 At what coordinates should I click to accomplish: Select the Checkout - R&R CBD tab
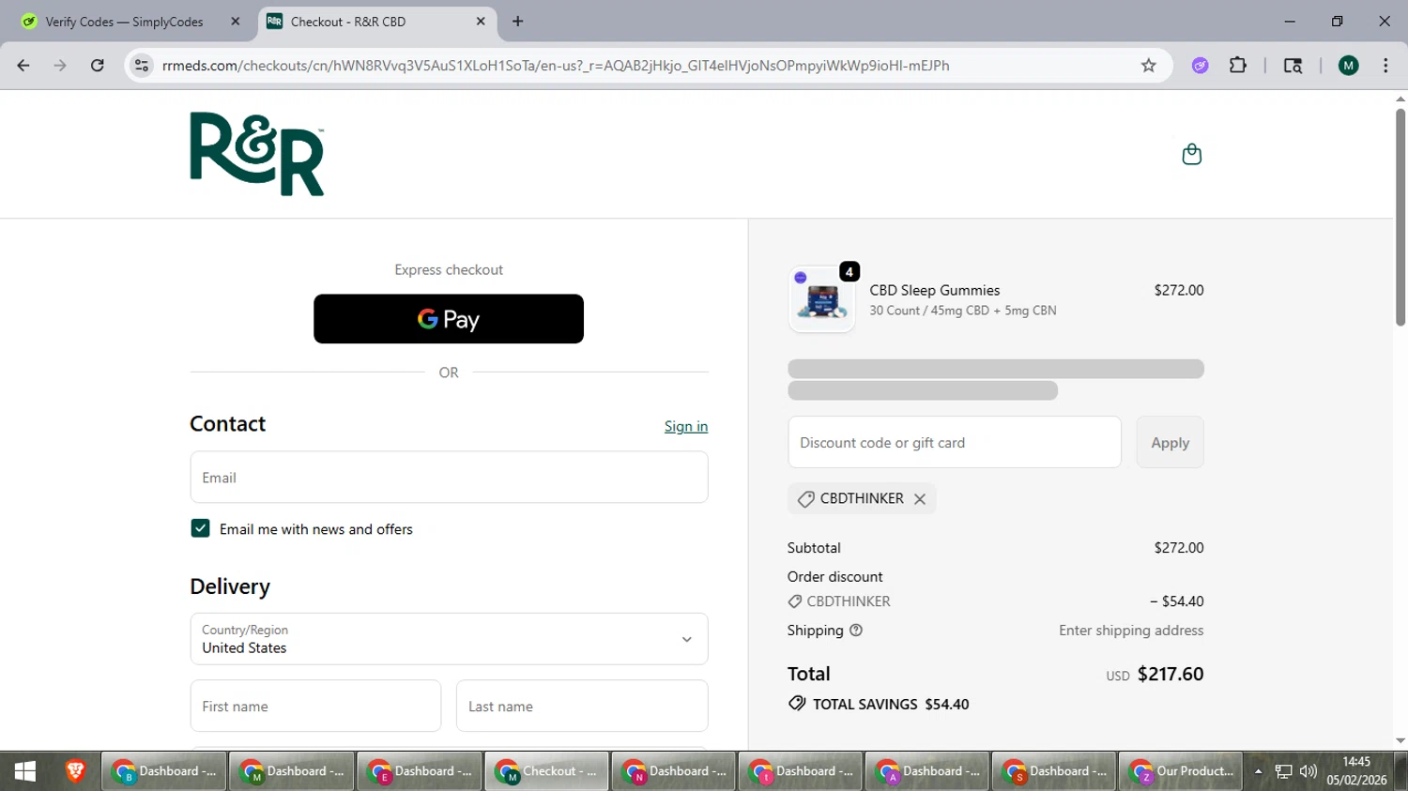click(x=377, y=22)
